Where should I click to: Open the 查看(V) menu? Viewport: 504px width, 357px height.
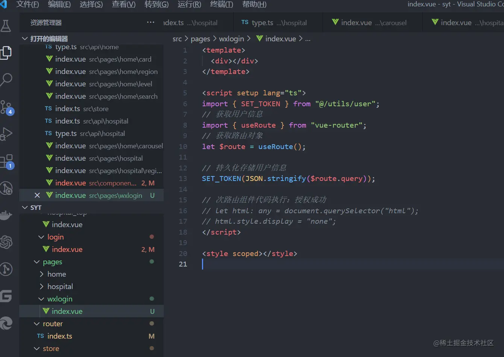[x=124, y=5]
